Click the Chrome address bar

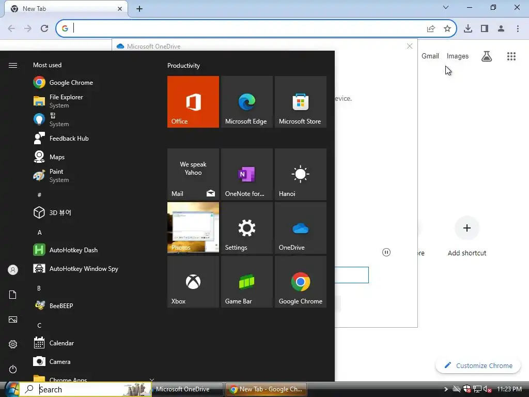pyautogui.click(x=246, y=28)
